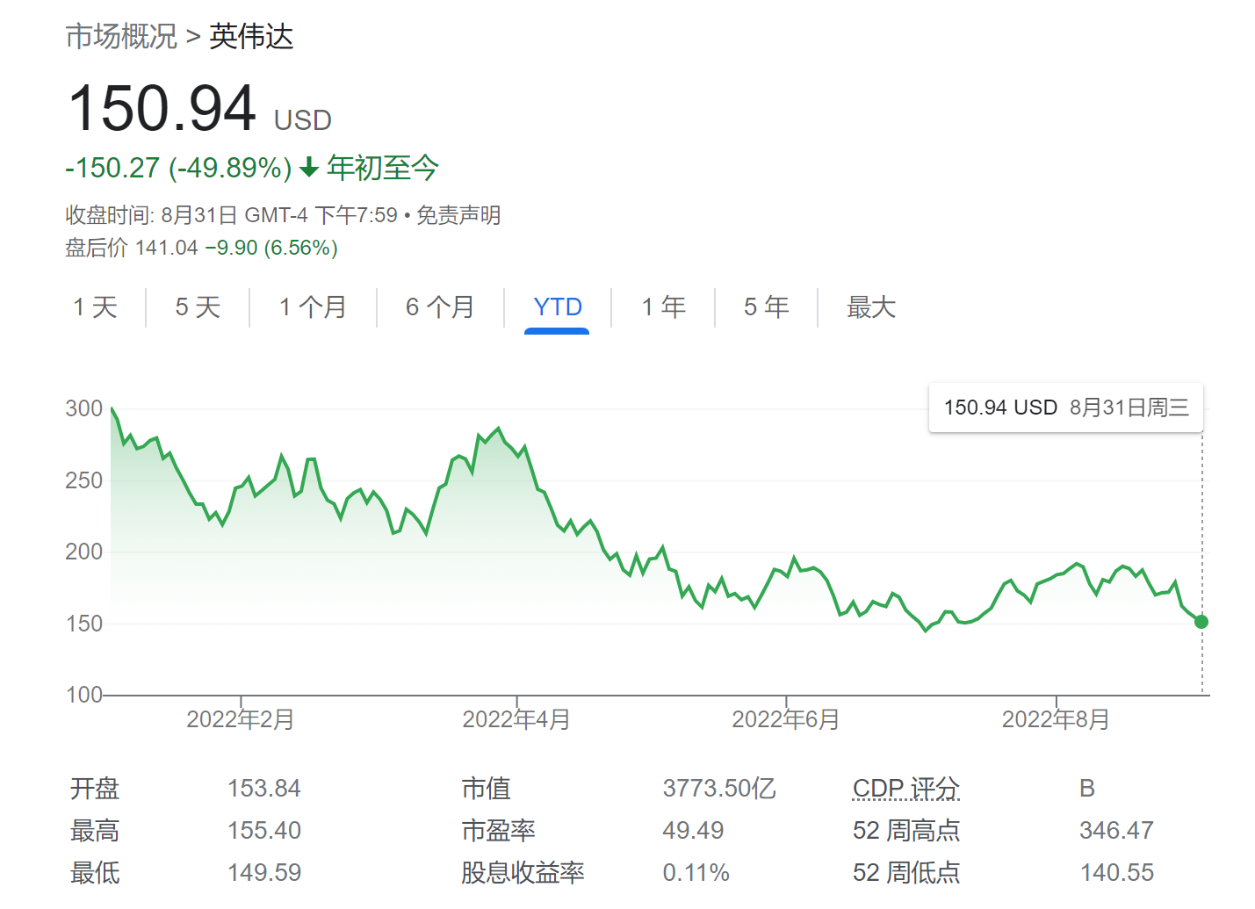Screen dimensions: 1255x909
Task: Click the 市值 value 3773.50亿
Action: 719,789
